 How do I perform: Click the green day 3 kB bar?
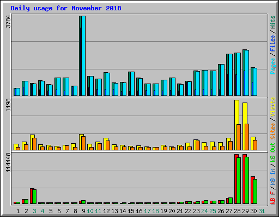(x=34, y=197)
